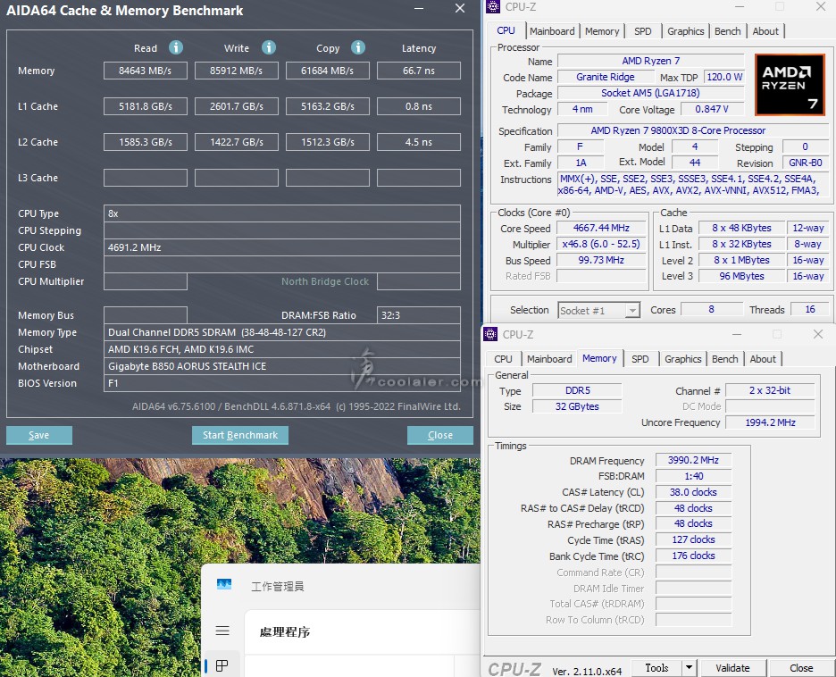Open SPD tab in top CPU-Z window
This screenshot has width=836, height=677.
[x=642, y=31]
